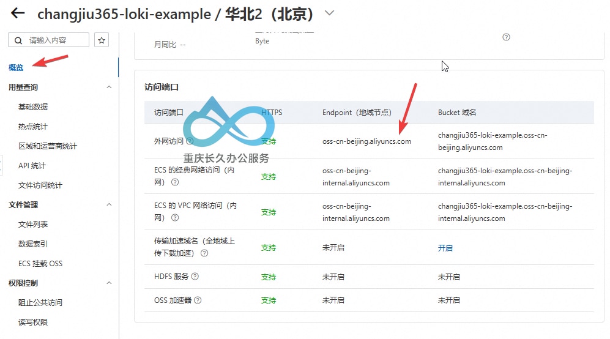Open 读写权限 in the sidebar
The width and height of the screenshot is (610, 339).
[x=33, y=322]
